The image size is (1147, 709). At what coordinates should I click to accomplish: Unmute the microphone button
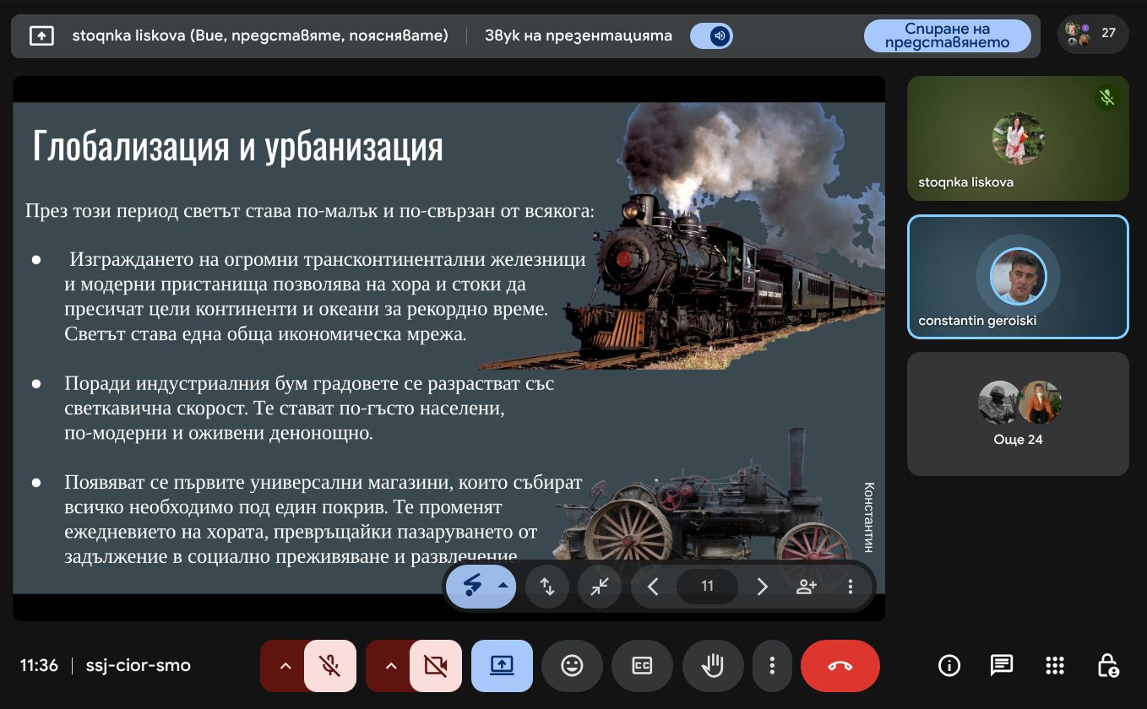point(330,666)
